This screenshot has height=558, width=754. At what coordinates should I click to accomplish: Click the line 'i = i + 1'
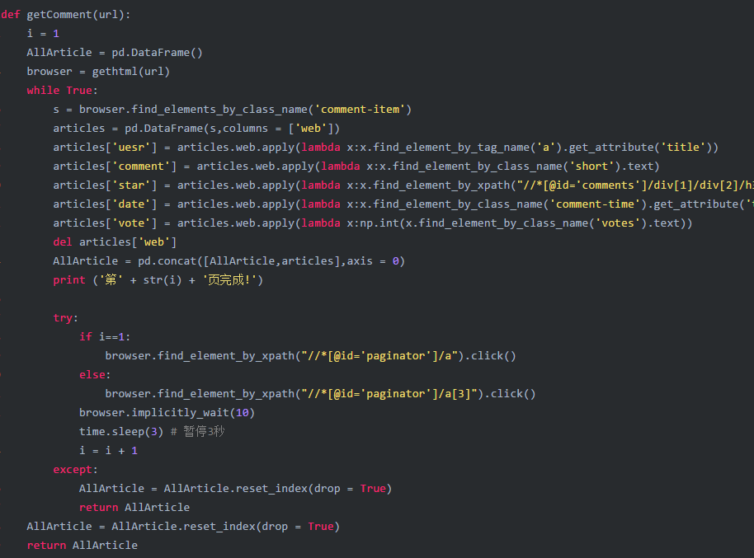pyautogui.click(x=108, y=451)
